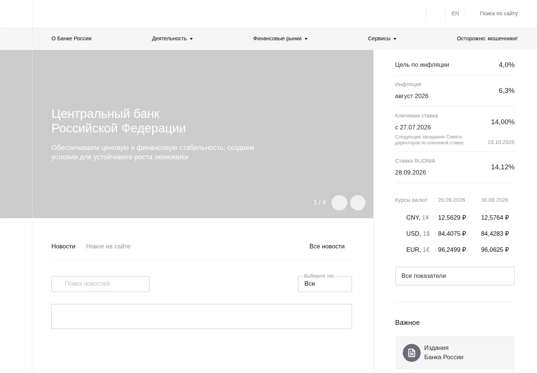Image resolution: width=537 pixels, height=373 pixels.
Task: Switch site language to EN
Action: [455, 13]
